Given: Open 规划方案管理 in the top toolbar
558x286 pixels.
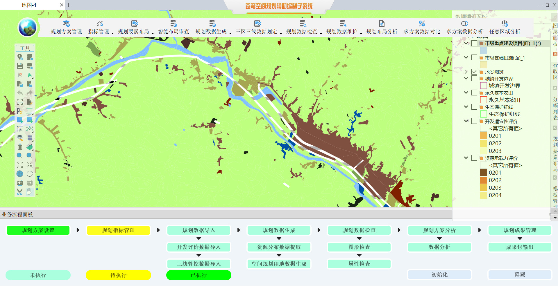Looking at the screenshot, I should (x=66, y=28).
